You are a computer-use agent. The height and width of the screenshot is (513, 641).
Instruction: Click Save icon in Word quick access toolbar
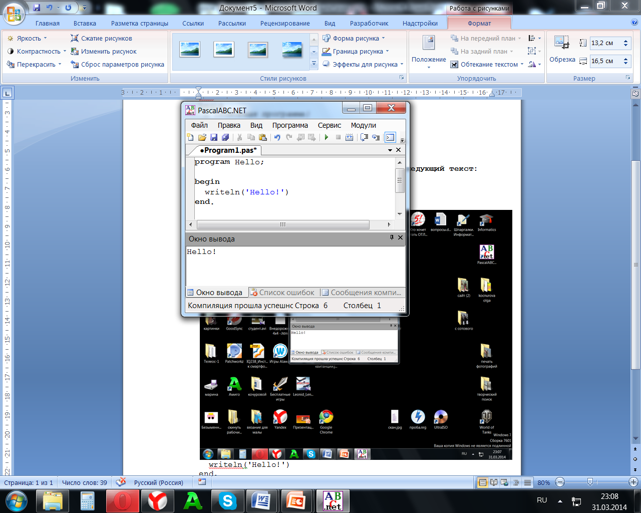click(36, 8)
